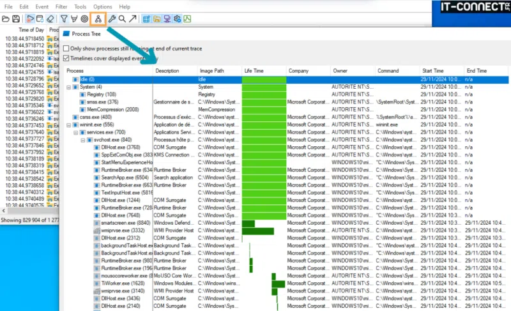Open the Tools menu
511x311 pixels.
(80, 6)
